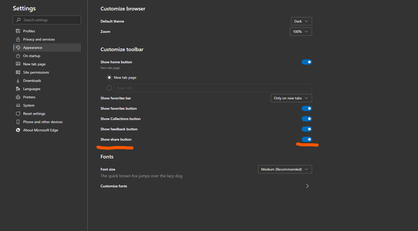Click the Printers icon in sidebar
Screen dimensions: 418x231
click(18, 97)
